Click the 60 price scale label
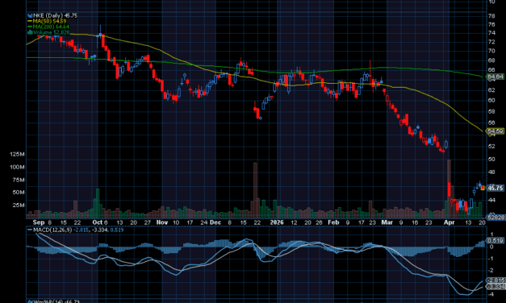The image size is (506, 303). pos(491,100)
